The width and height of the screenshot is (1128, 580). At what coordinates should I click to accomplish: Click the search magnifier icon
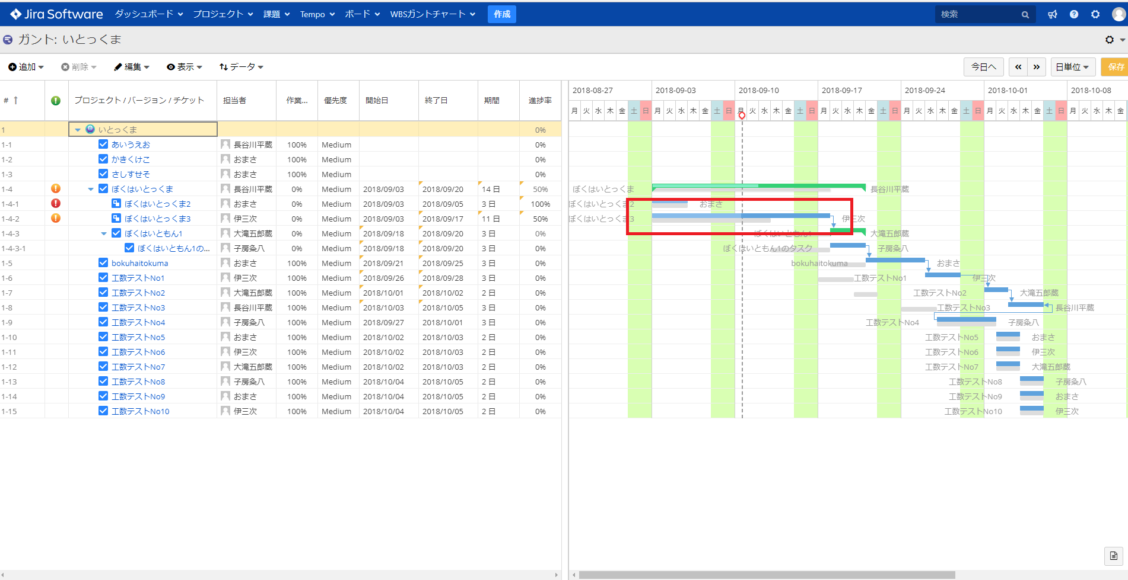click(x=1025, y=15)
